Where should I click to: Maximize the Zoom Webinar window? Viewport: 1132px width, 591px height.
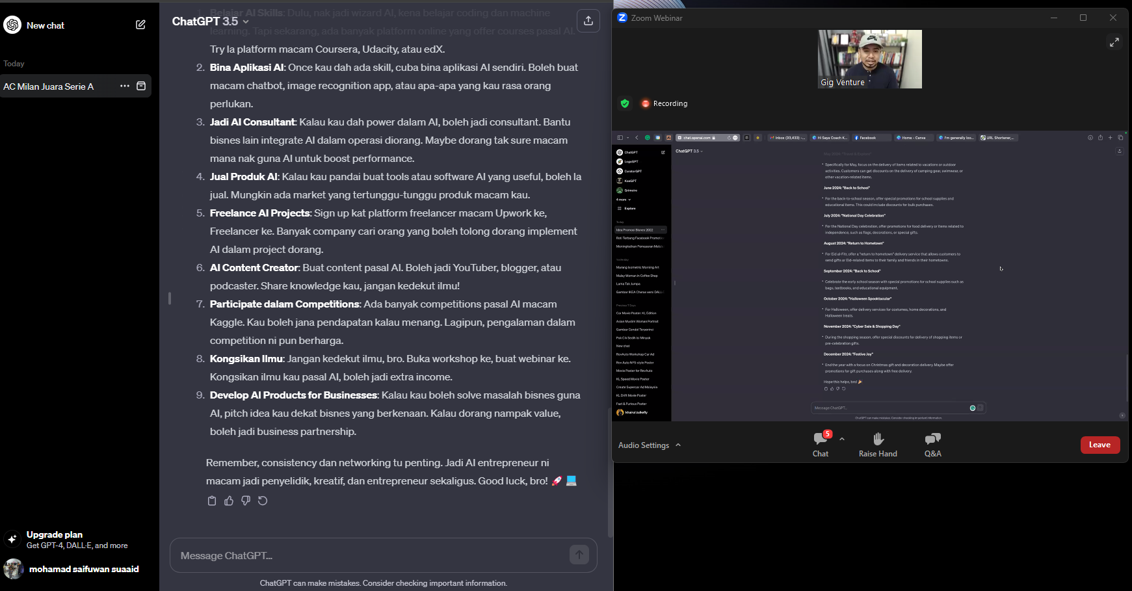pyautogui.click(x=1083, y=18)
